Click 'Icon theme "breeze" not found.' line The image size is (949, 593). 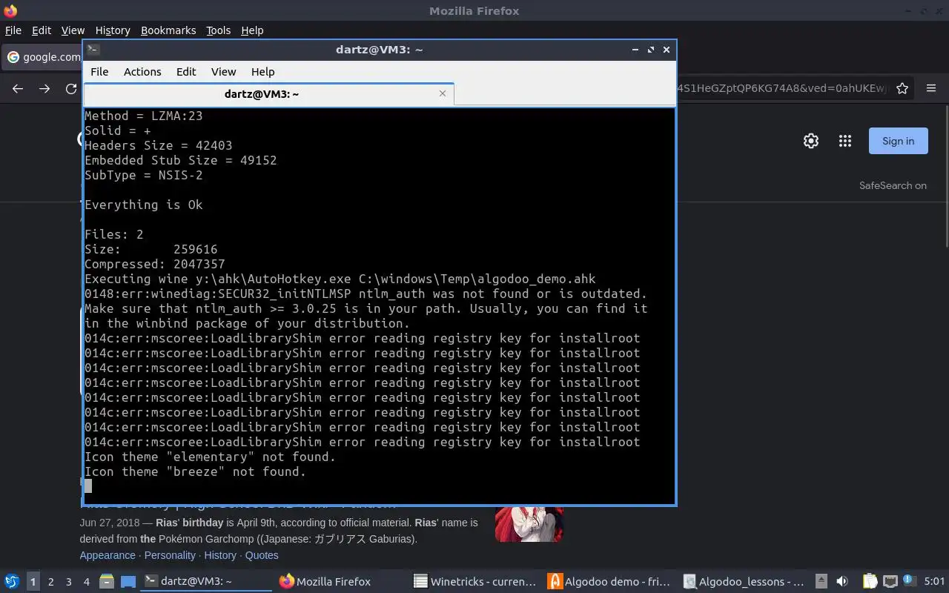click(195, 471)
